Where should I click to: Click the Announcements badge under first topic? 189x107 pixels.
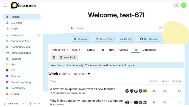(60, 93)
